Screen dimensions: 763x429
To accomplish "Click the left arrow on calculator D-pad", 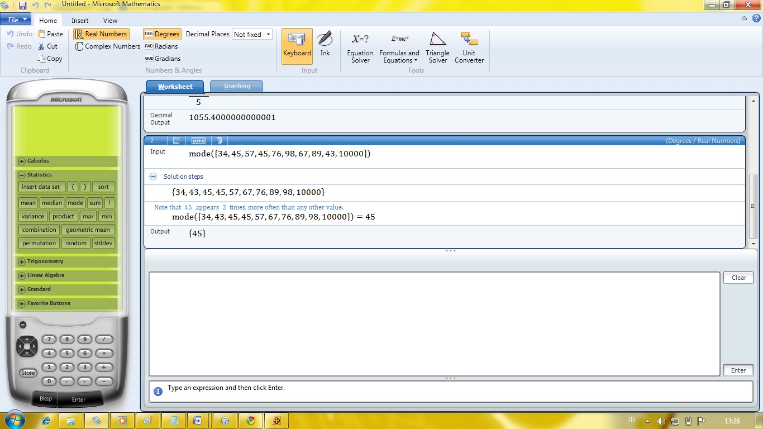I will 20,346.
